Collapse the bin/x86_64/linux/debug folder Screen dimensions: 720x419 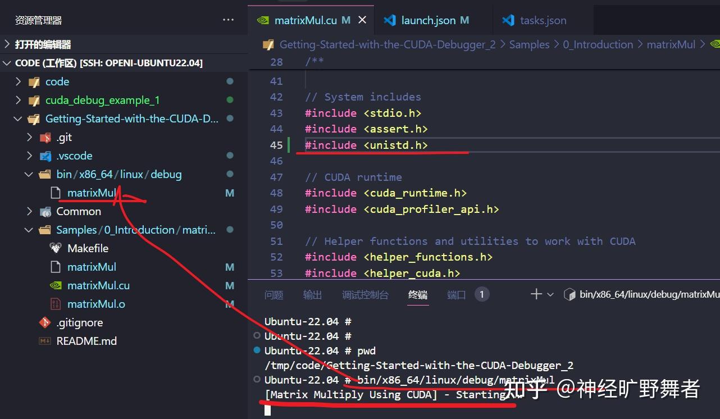pos(29,174)
